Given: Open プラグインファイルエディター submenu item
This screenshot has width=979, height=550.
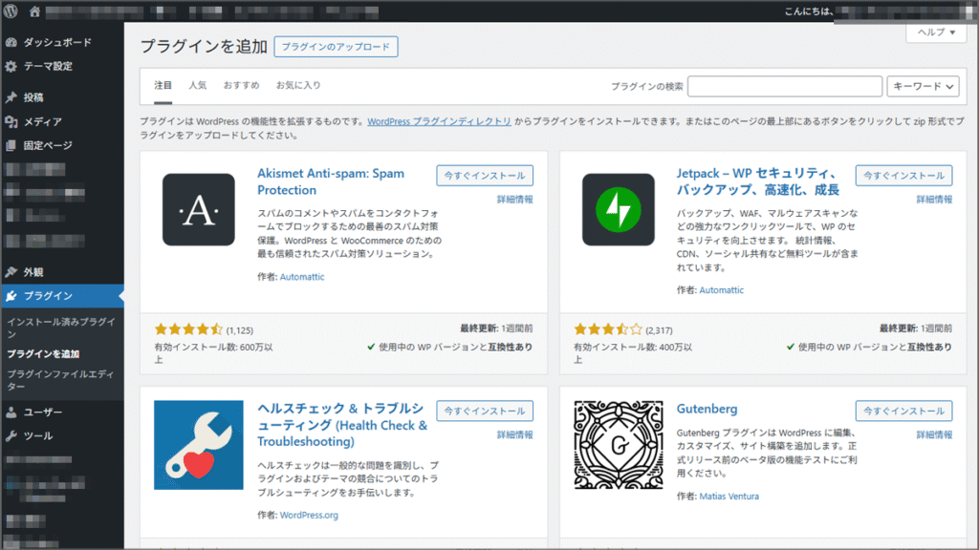Looking at the screenshot, I should pyautogui.click(x=60, y=380).
